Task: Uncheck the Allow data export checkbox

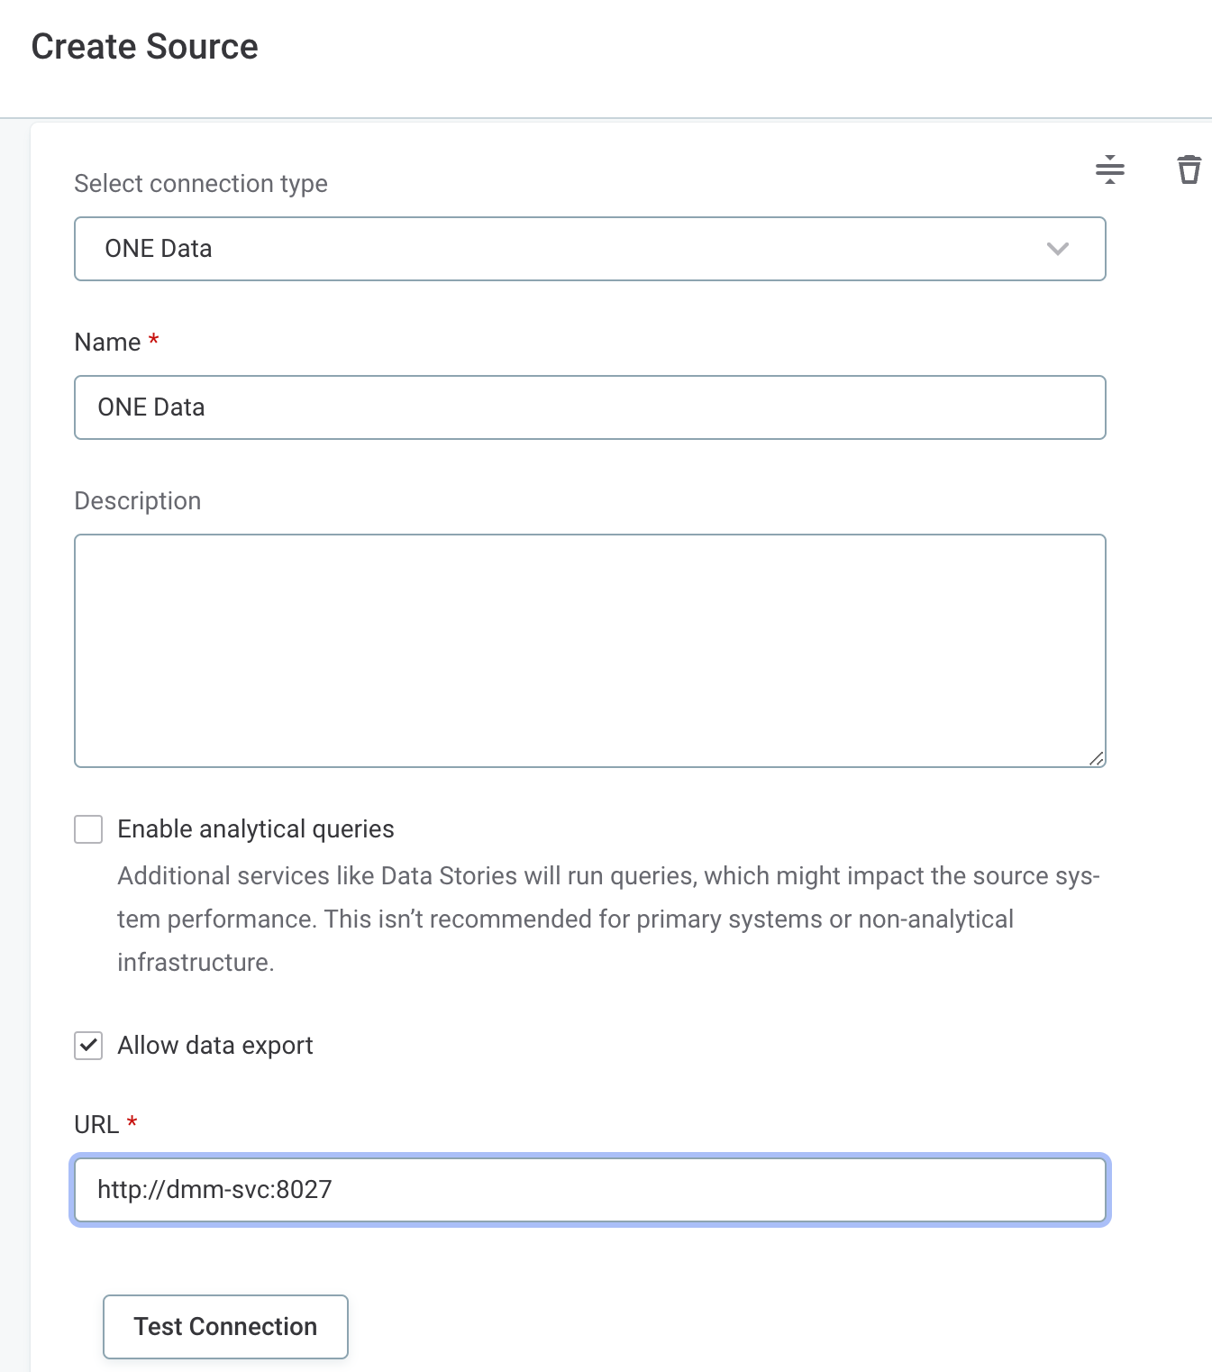Action: pos(88,1046)
